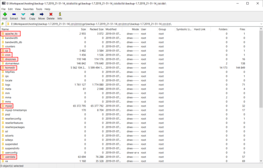263x168 pixels.
Task: Select the suspendinfo folder name
Action: tap(12, 148)
